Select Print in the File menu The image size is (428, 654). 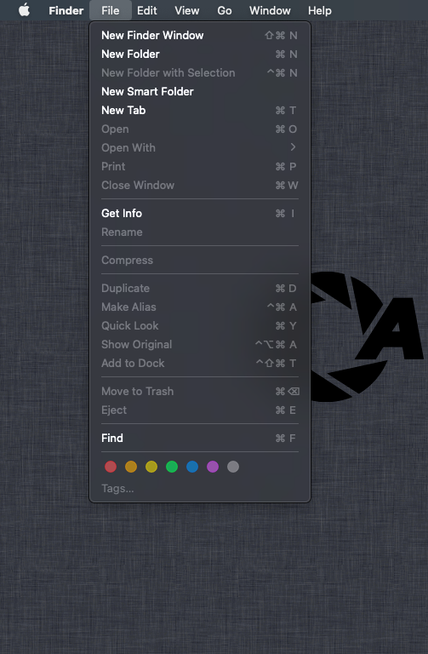click(200, 166)
